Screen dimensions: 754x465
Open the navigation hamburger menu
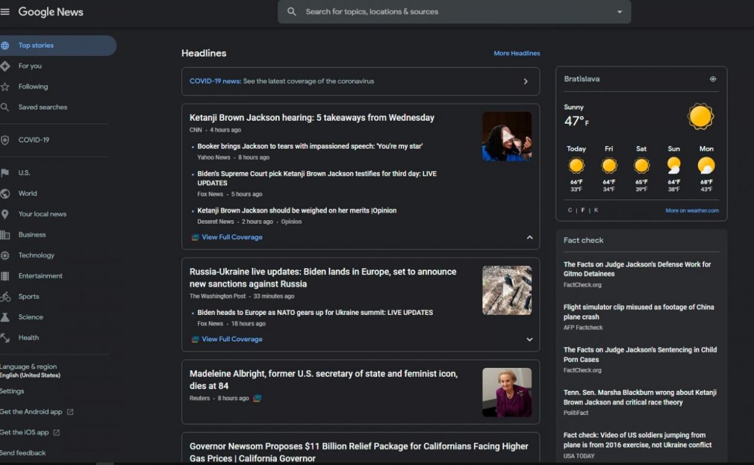click(x=6, y=11)
